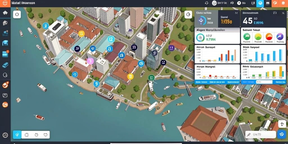Viewport: 288px width, 144px height.
Task: Open sidebar icon with orange notification badge
Action: [x=5, y=54]
